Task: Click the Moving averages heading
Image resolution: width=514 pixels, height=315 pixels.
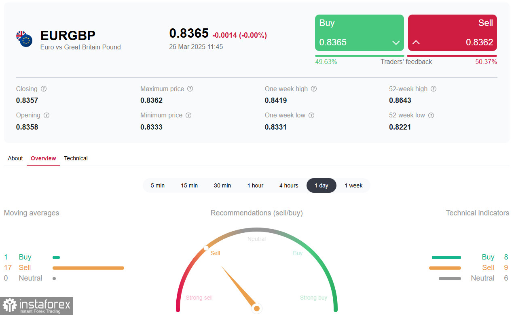Action: [32, 213]
